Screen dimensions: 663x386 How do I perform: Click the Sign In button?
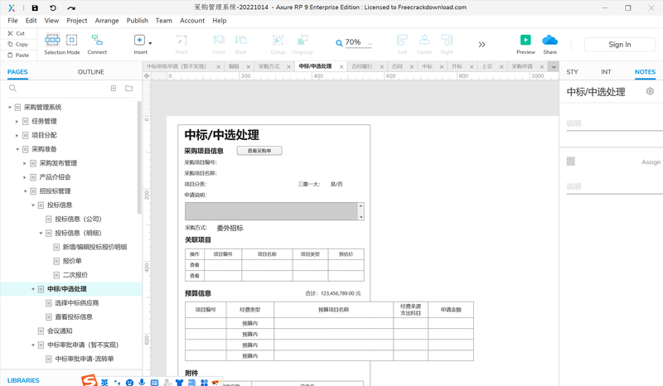tap(619, 45)
